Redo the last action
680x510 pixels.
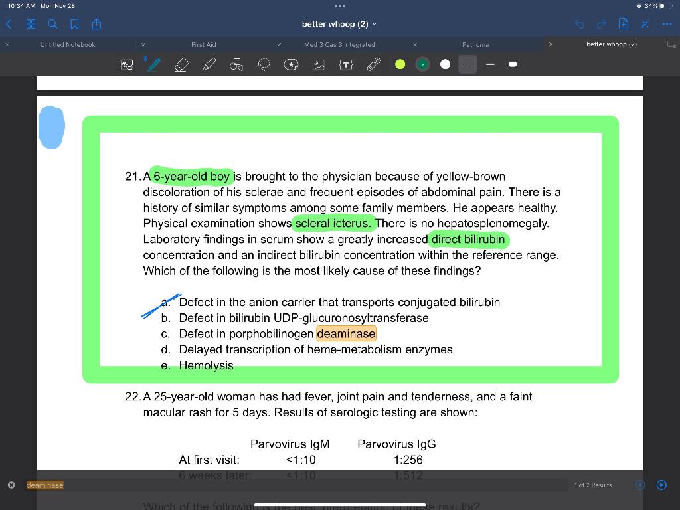click(601, 24)
